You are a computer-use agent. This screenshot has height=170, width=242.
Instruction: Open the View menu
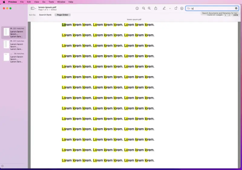[x=36, y=2]
